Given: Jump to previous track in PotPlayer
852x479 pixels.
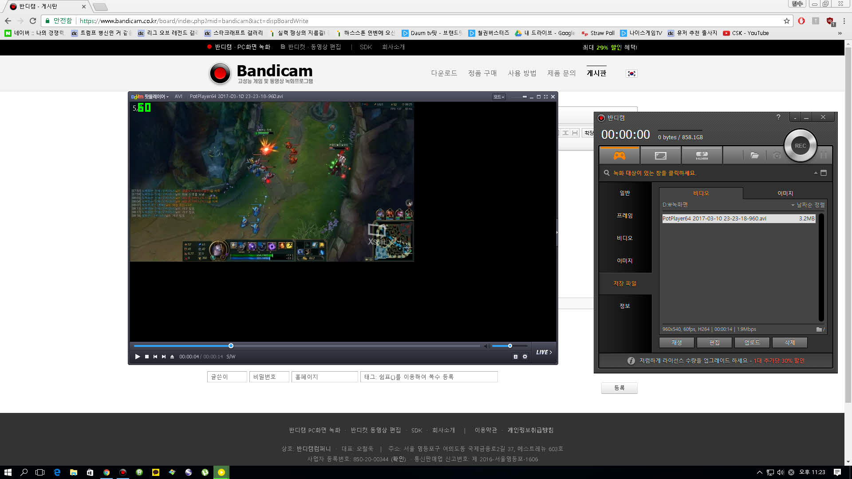Looking at the screenshot, I should pyautogui.click(x=155, y=357).
